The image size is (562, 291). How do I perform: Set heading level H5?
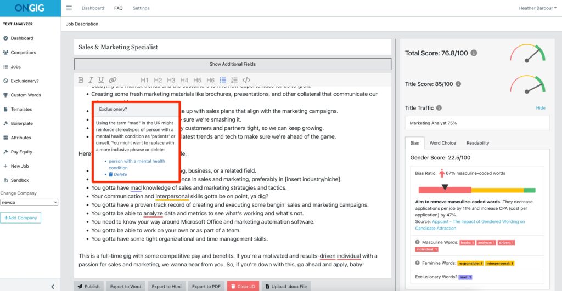tap(197, 80)
